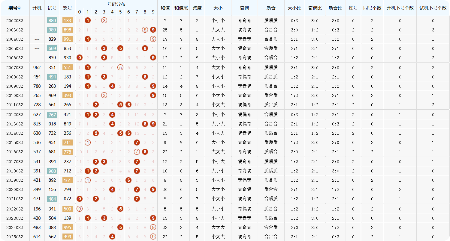Click highlighted 奖号 value 393

pos(68,96)
